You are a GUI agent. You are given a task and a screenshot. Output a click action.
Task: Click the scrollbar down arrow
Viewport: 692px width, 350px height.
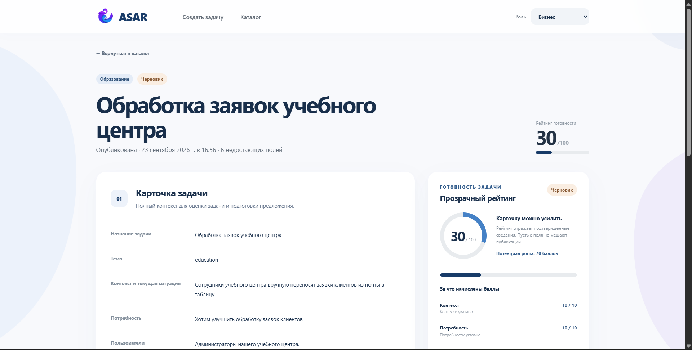[x=688, y=346]
